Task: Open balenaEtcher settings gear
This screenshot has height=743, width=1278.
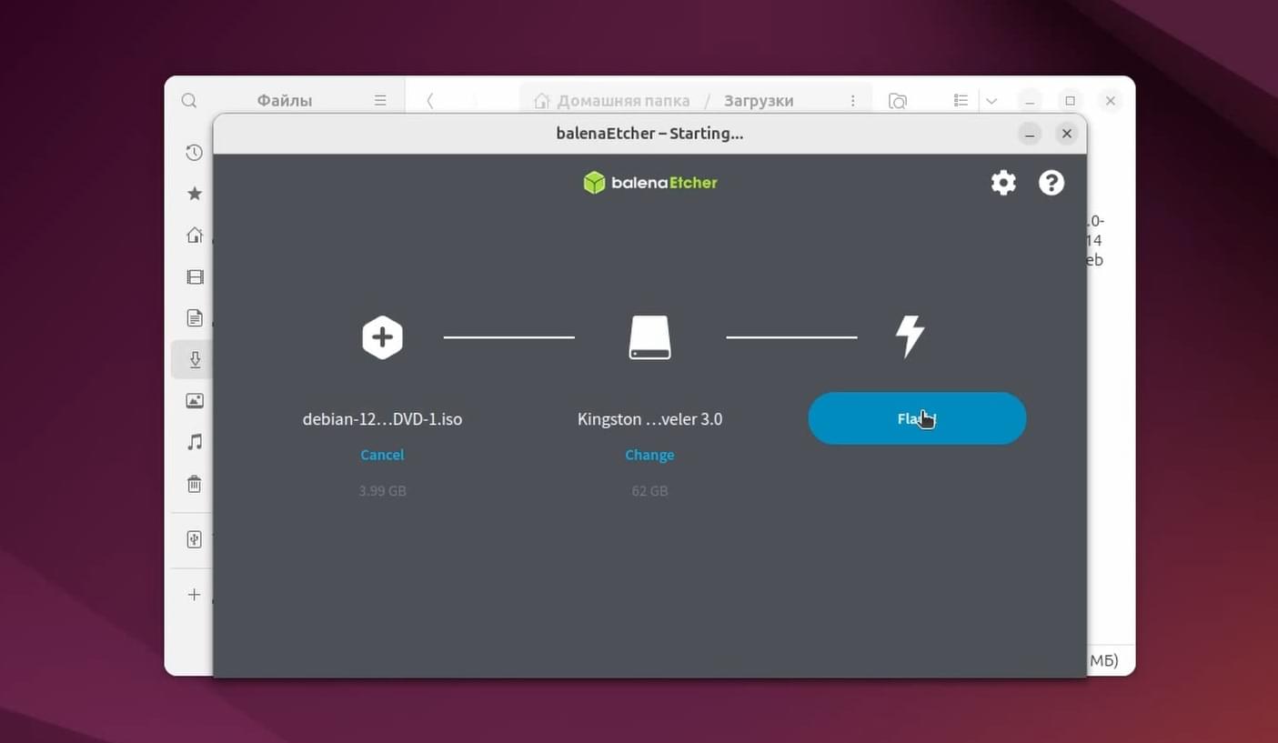Action: [1003, 183]
